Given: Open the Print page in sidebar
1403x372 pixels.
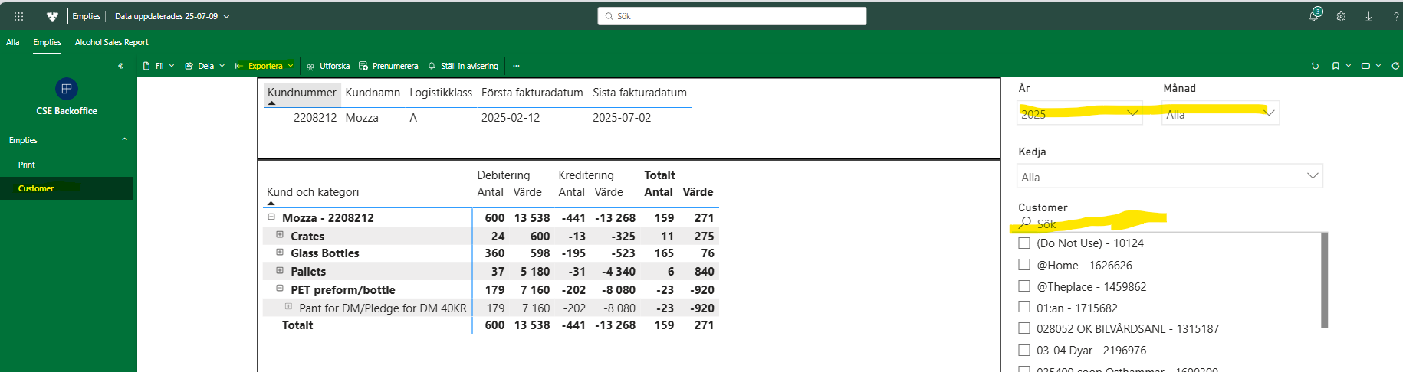Looking at the screenshot, I should tap(27, 165).
